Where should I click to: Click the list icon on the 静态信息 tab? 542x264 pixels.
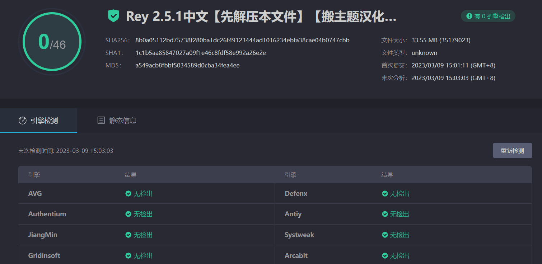click(x=101, y=121)
